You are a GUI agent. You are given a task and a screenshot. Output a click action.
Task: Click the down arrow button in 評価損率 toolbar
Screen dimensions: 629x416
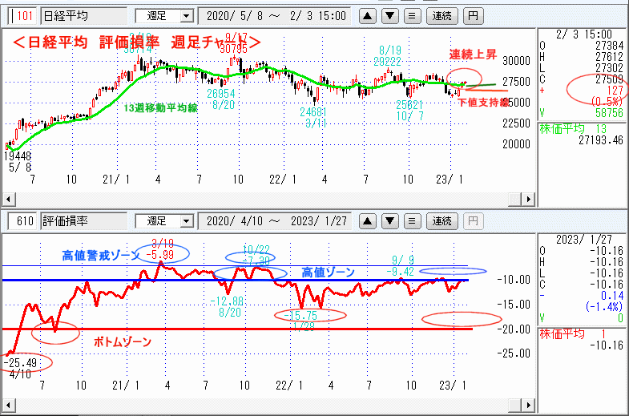[390, 221]
